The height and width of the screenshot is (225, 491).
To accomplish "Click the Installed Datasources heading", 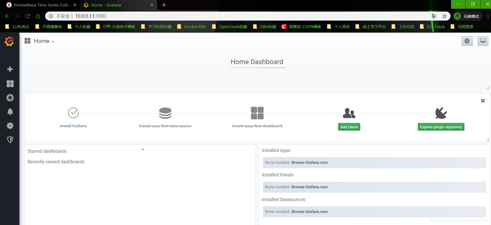I will coord(283,200).
